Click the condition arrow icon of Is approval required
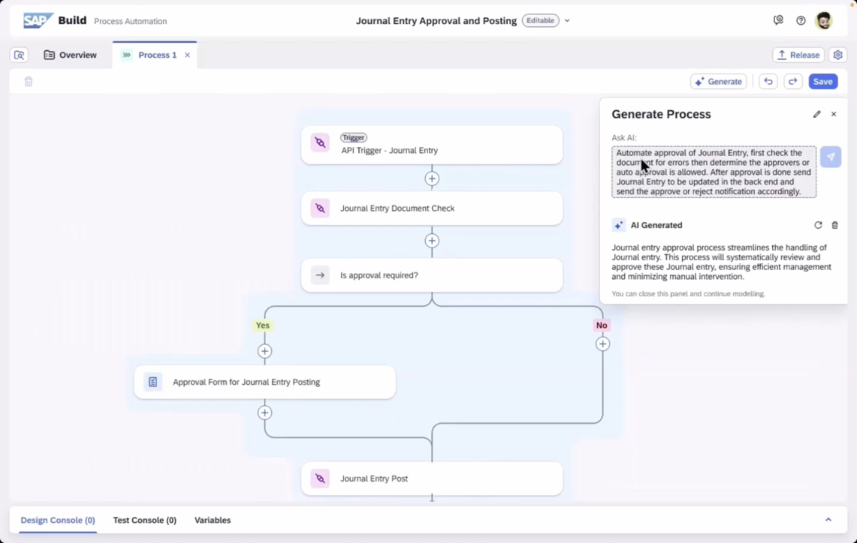 click(x=320, y=275)
